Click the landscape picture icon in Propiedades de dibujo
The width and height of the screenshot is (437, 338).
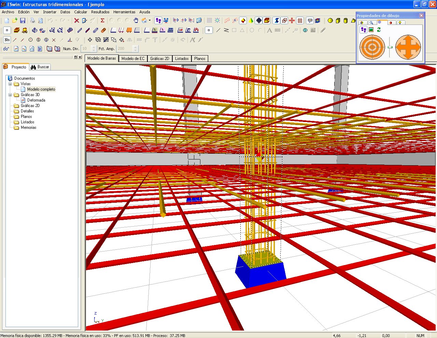pos(371,30)
